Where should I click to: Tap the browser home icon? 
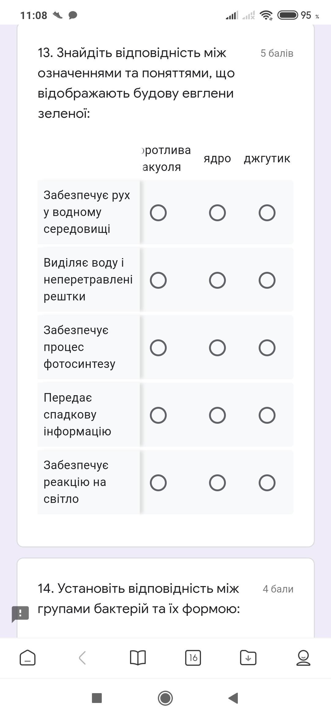point(28,658)
